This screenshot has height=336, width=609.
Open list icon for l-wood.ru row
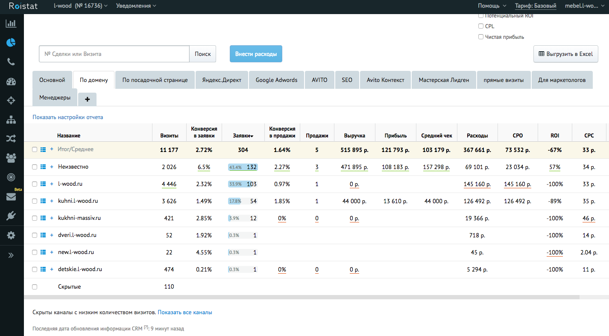(x=43, y=184)
